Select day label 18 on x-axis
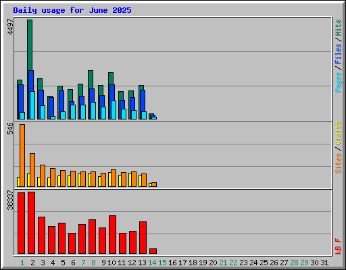Screen dimensions: 346x270 coord(193,263)
